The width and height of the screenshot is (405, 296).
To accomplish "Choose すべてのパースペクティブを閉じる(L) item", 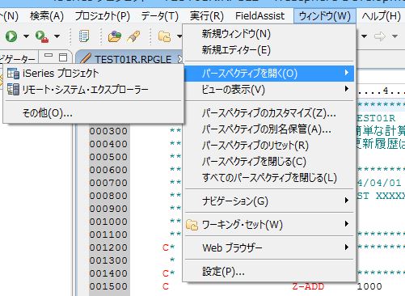I will (x=269, y=178).
